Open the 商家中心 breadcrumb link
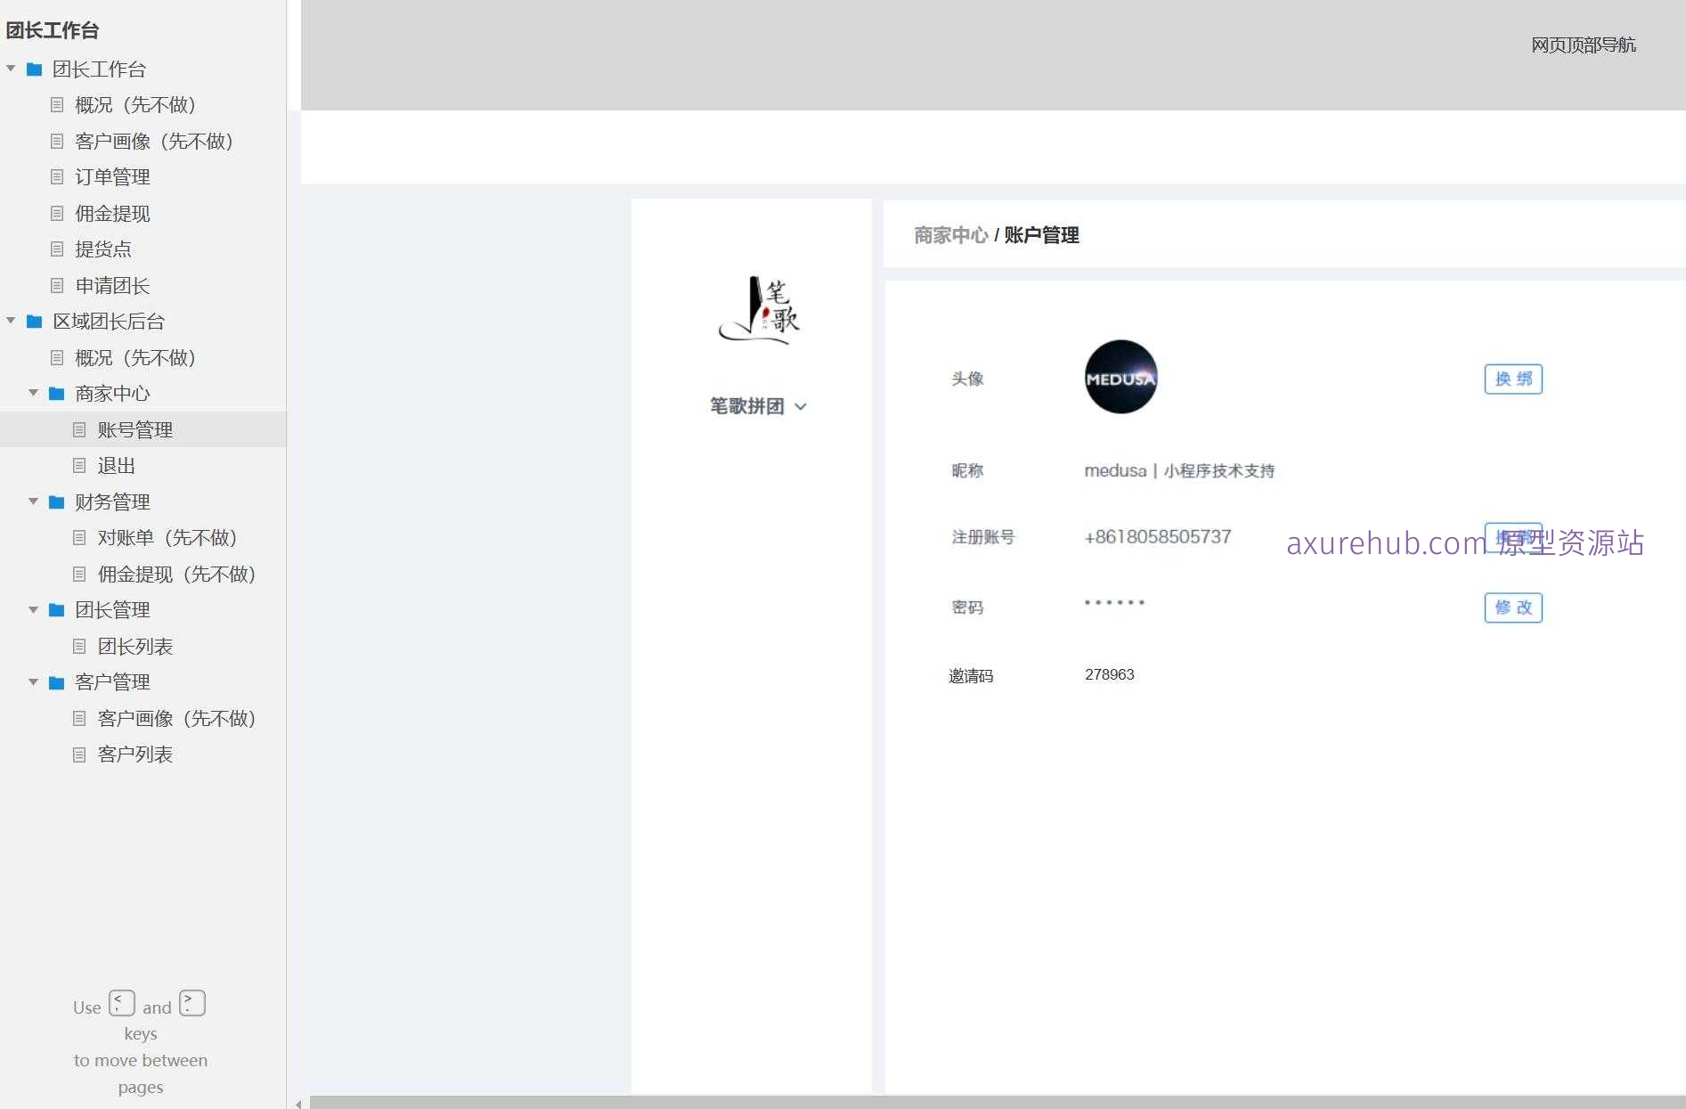This screenshot has width=1686, height=1109. [x=949, y=235]
